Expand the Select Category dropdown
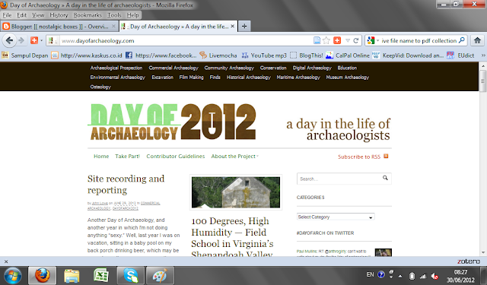487x285 pixels. [336, 217]
